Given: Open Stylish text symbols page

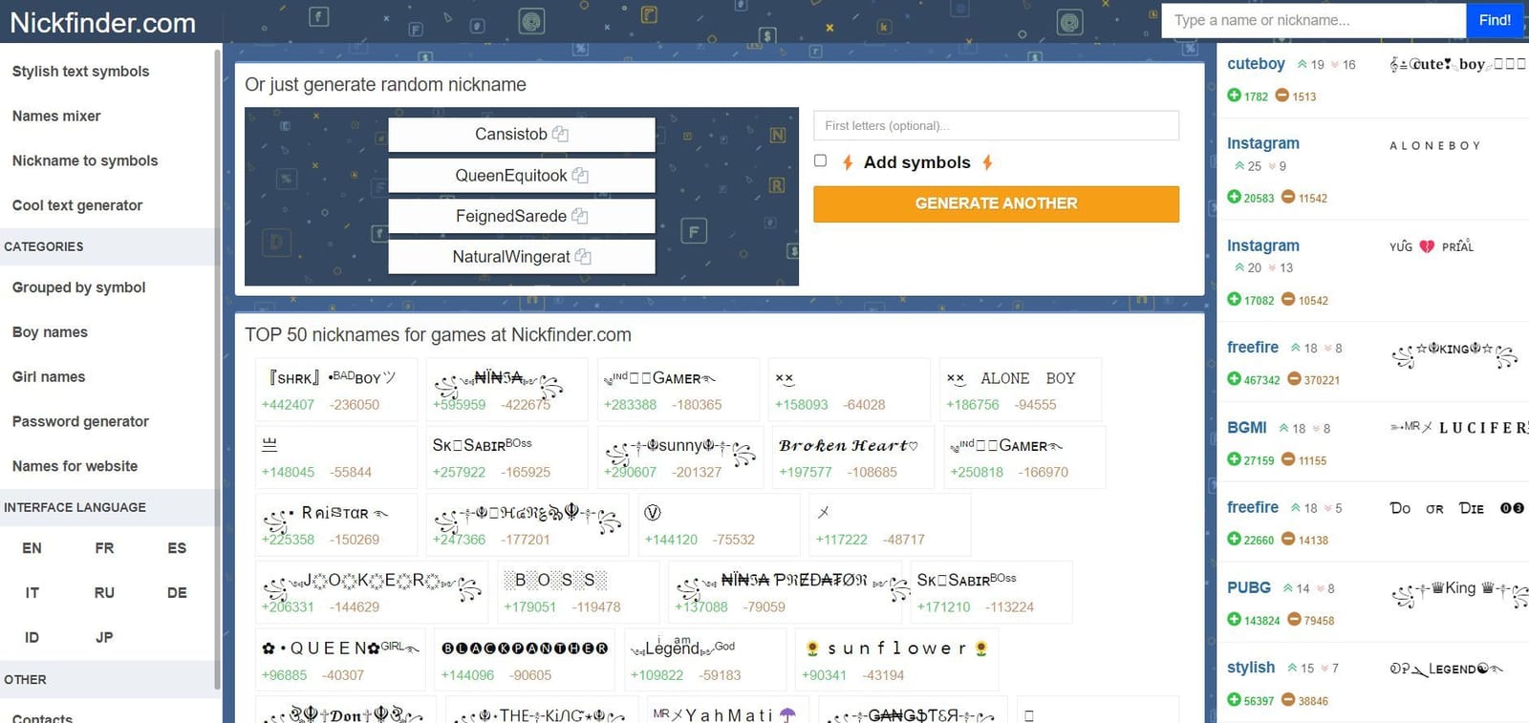Looking at the screenshot, I should [80, 72].
